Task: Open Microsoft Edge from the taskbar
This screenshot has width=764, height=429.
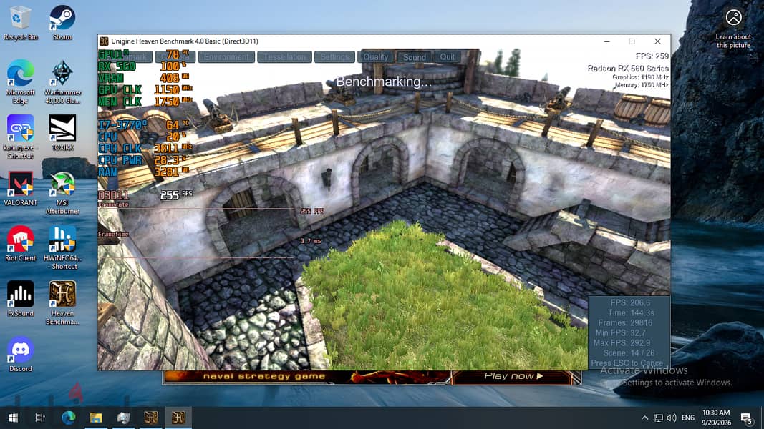Action: coord(68,418)
